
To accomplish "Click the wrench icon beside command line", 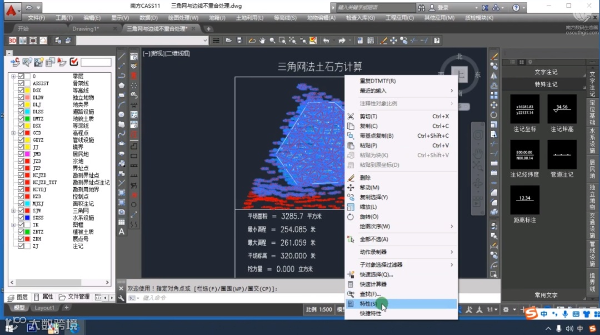I will [121, 298].
